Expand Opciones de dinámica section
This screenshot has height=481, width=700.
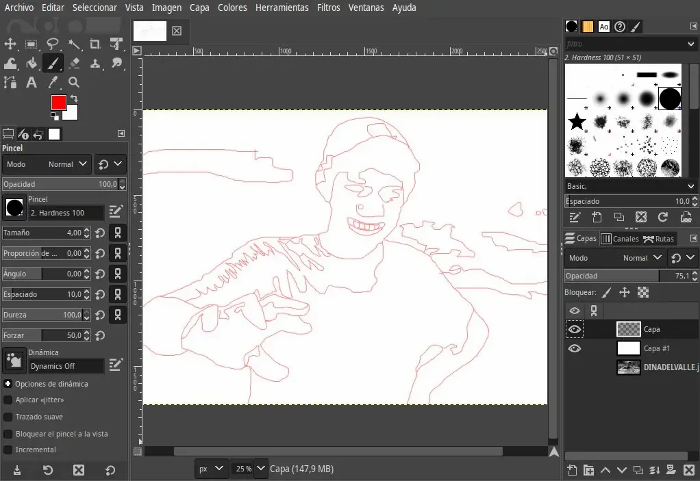[8, 384]
